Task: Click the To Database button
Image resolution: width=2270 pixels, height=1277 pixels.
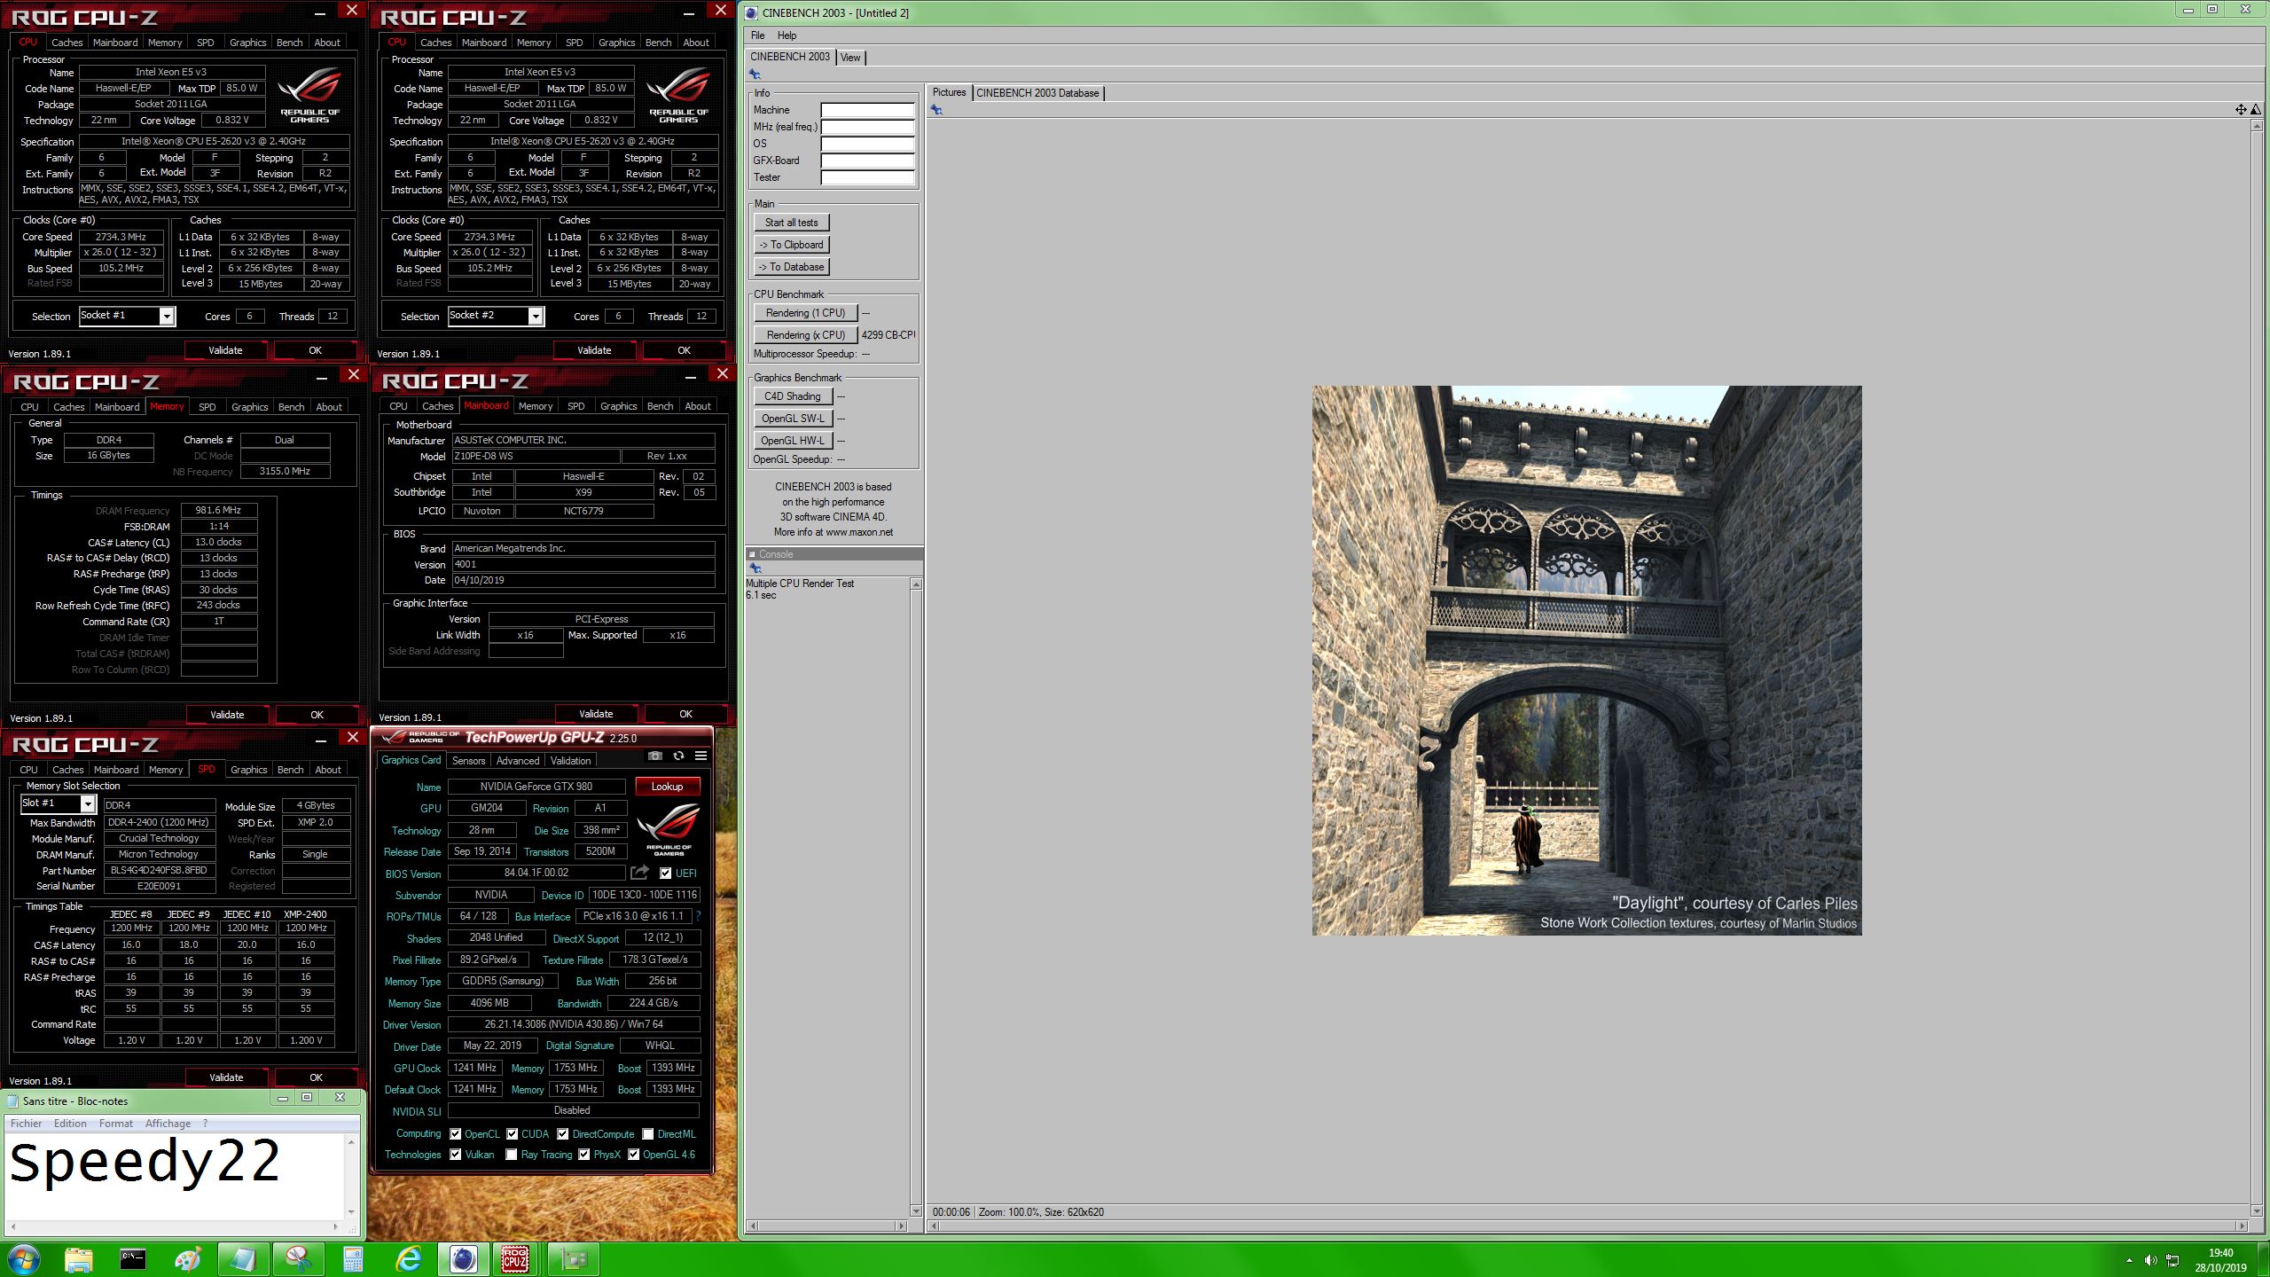Action: [792, 267]
